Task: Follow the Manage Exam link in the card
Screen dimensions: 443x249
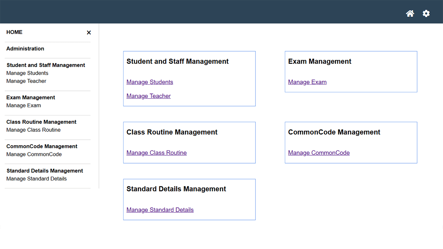Action: coord(307,82)
